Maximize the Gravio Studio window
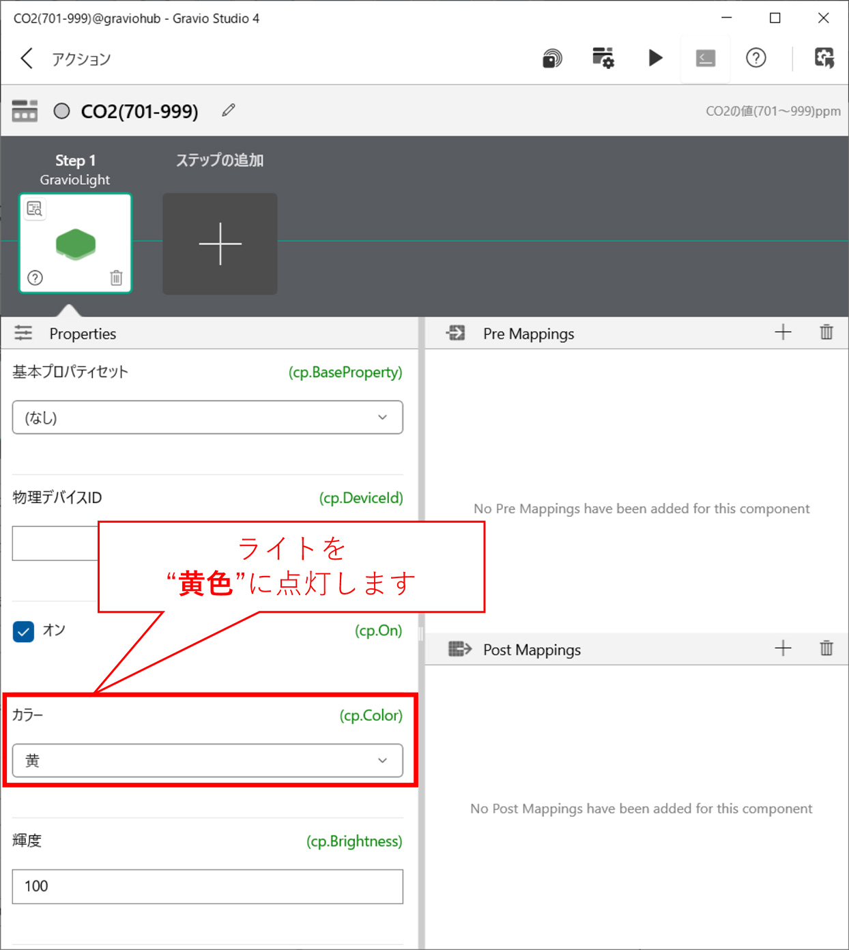Image resolution: width=849 pixels, height=950 pixels. coord(775,18)
